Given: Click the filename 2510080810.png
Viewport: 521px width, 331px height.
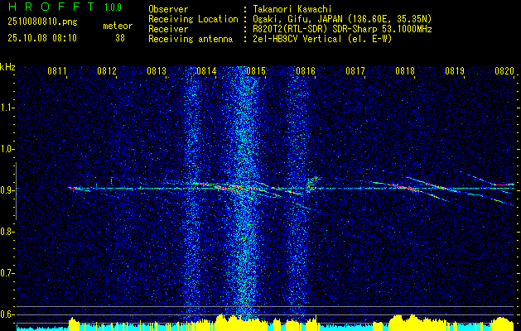Looking at the screenshot, I should [x=42, y=22].
